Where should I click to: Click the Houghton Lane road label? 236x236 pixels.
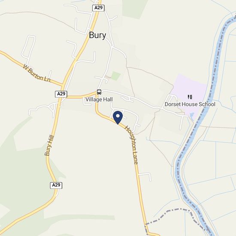(132, 145)
